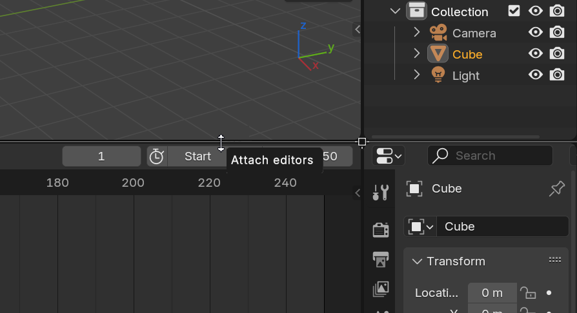Open the Output properties tab
The width and height of the screenshot is (577, 313).
381,260
